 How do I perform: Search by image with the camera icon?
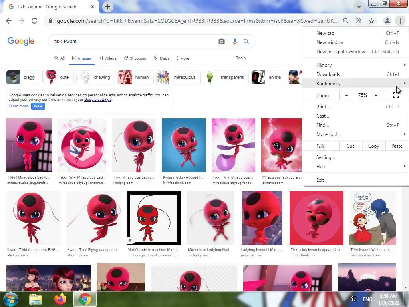click(x=221, y=41)
